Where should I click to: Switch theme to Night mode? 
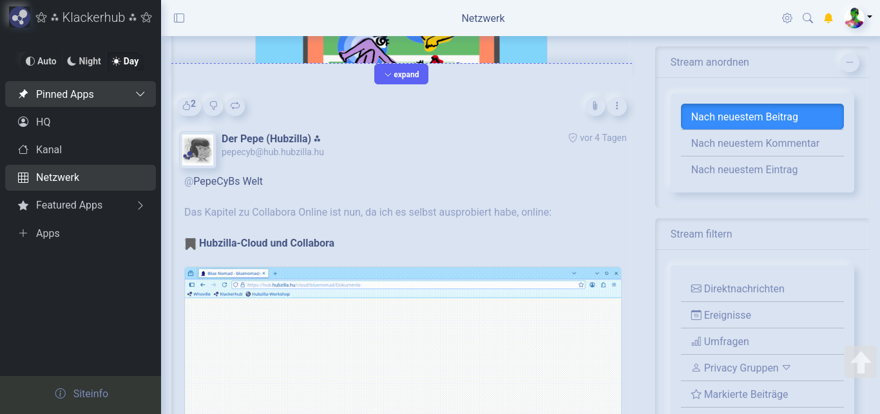tap(84, 61)
